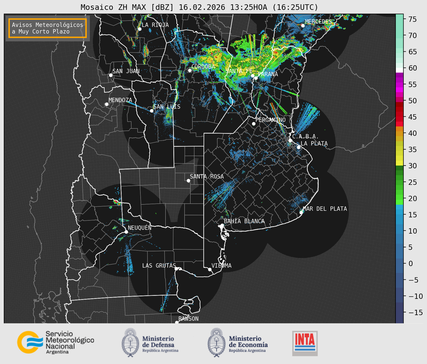The image size is (427, 364).
Task: Click the magenta 55 dBZ swatch on scale
Action: pyautogui.click(x=399, y=84)
